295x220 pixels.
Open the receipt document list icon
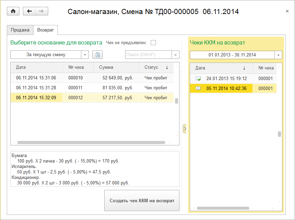[97, 55]
